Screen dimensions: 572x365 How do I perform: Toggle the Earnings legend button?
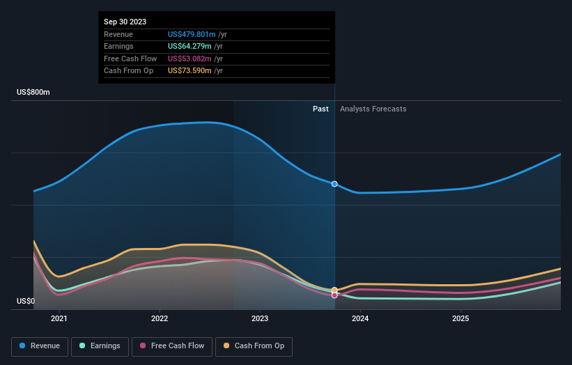pyautogui.click(x=100, y=346)
